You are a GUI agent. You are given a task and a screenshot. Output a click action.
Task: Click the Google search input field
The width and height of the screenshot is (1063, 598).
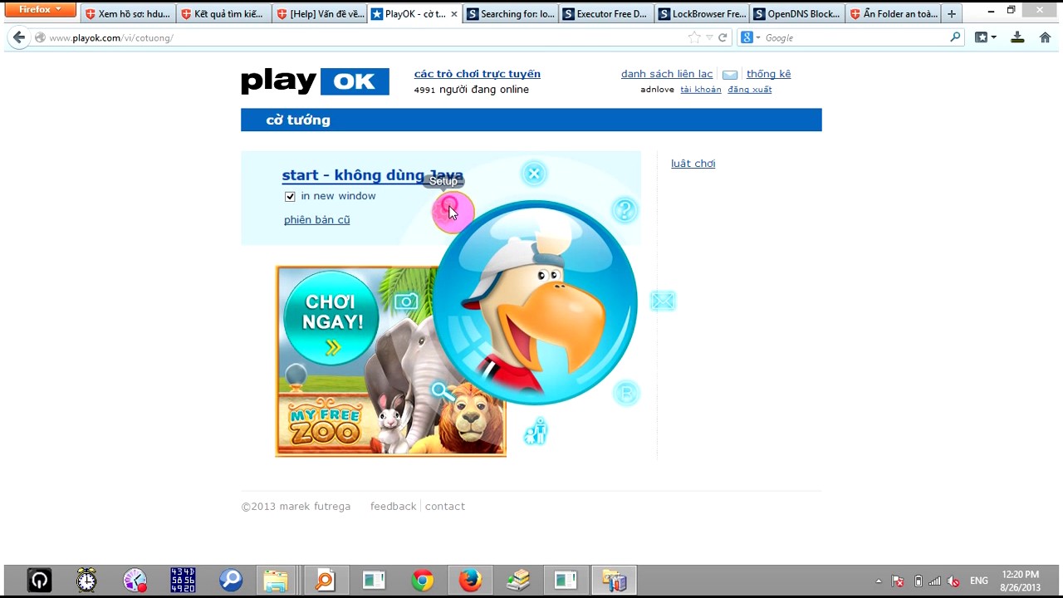point(855,37)
